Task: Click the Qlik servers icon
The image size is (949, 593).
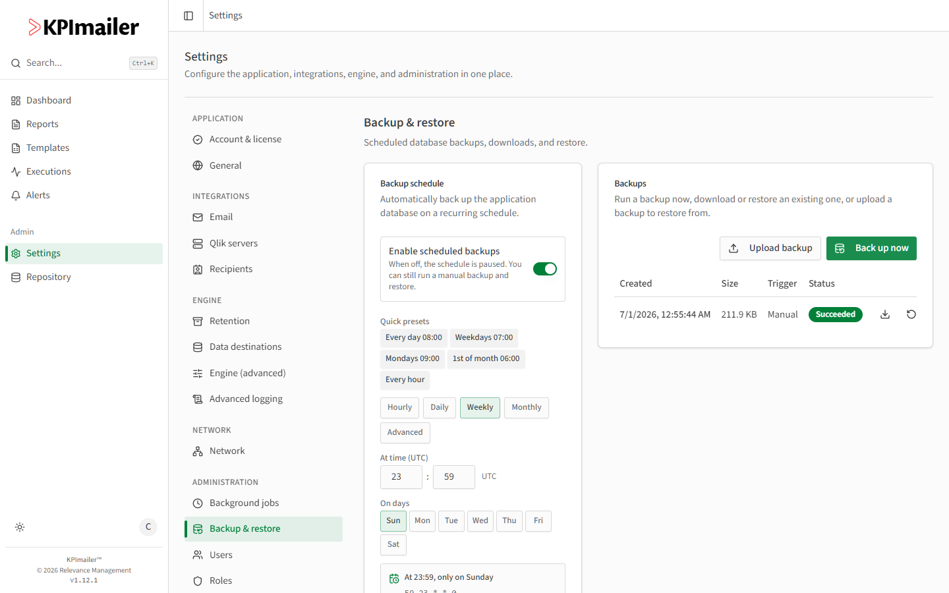Action: coord(198,244)
